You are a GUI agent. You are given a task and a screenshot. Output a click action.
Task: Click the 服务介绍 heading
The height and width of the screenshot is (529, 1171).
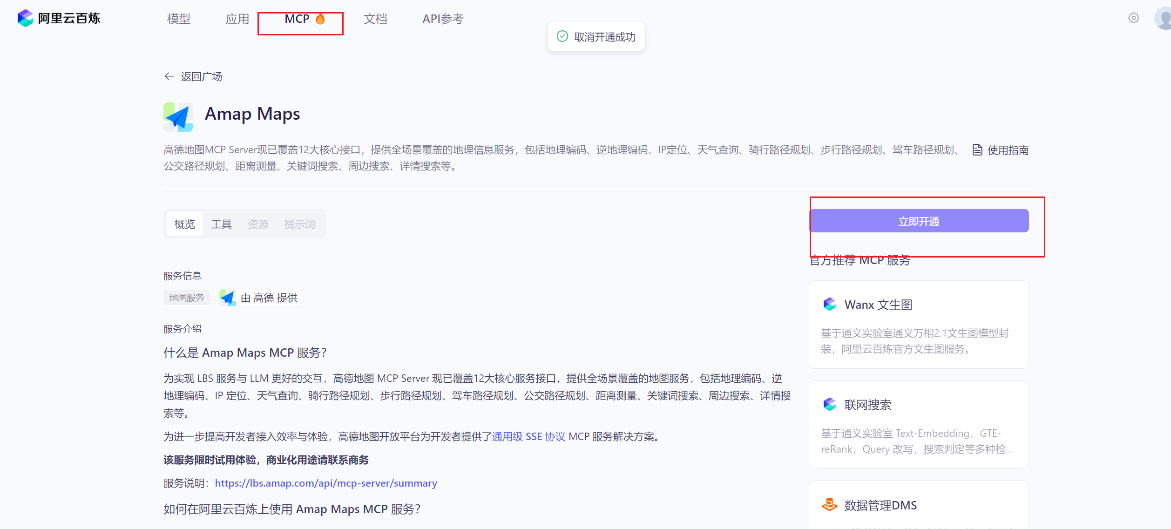183,329
